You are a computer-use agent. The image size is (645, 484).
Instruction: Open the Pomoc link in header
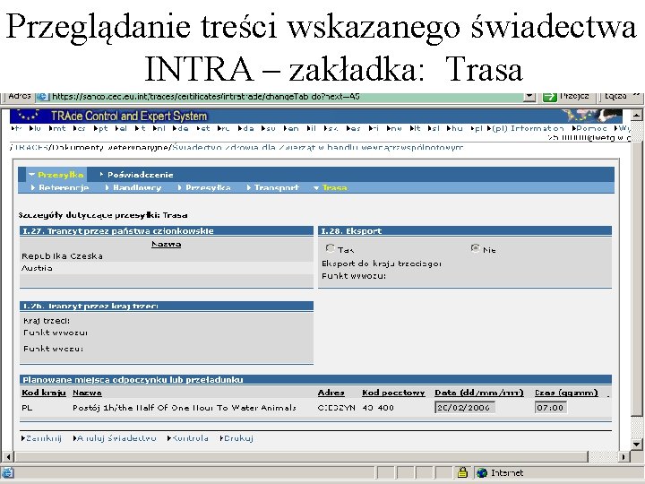589,128
